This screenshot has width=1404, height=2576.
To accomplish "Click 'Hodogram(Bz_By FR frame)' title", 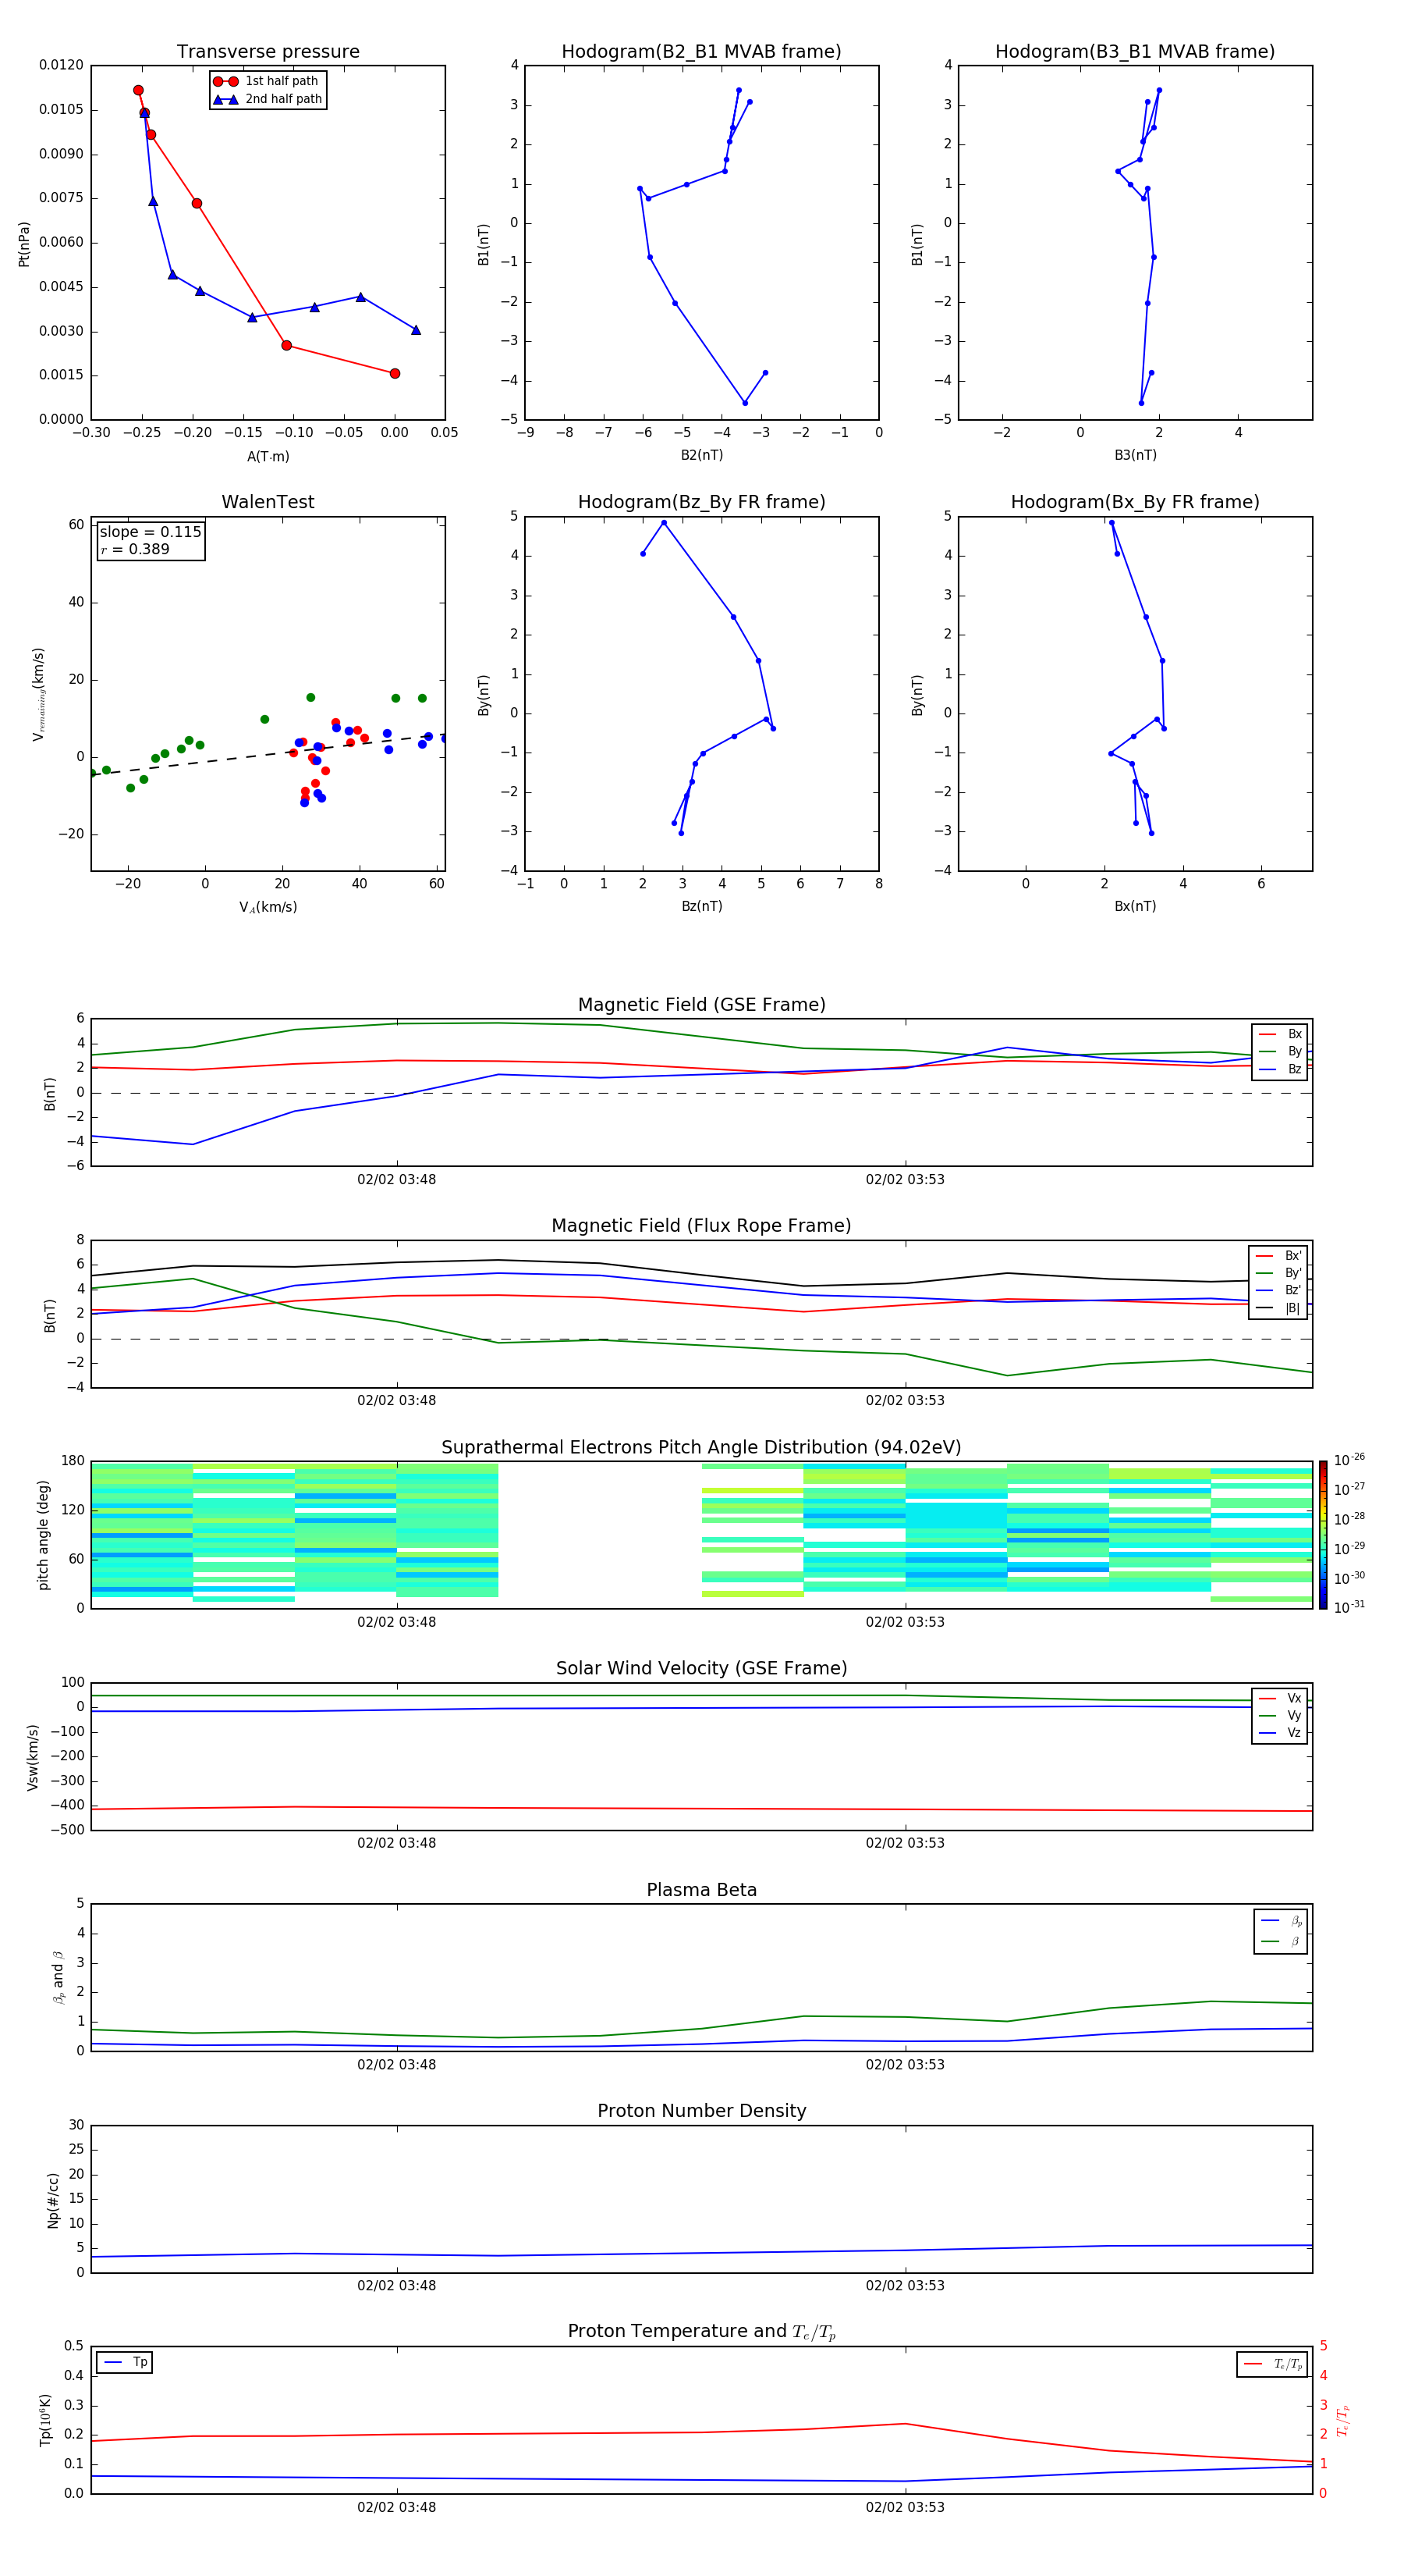I will [x=701, y=502].
